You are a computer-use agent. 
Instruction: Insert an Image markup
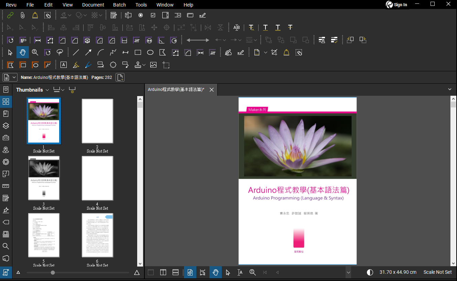[x=153, y=65]
